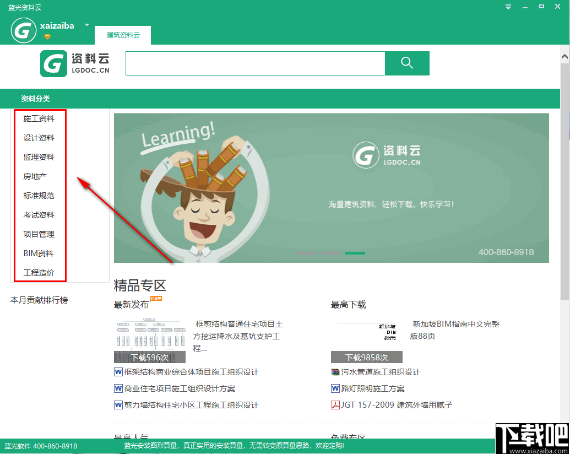The height and width of the screenshot is (454, 570).
Task: Select 施工资料 in the category sidebar
Action: click(x=37, y=118)
